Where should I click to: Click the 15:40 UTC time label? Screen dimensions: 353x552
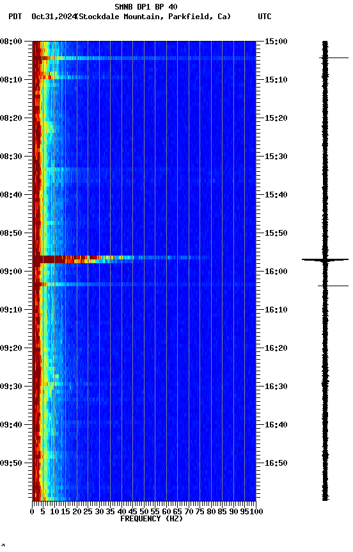[276, 195]
